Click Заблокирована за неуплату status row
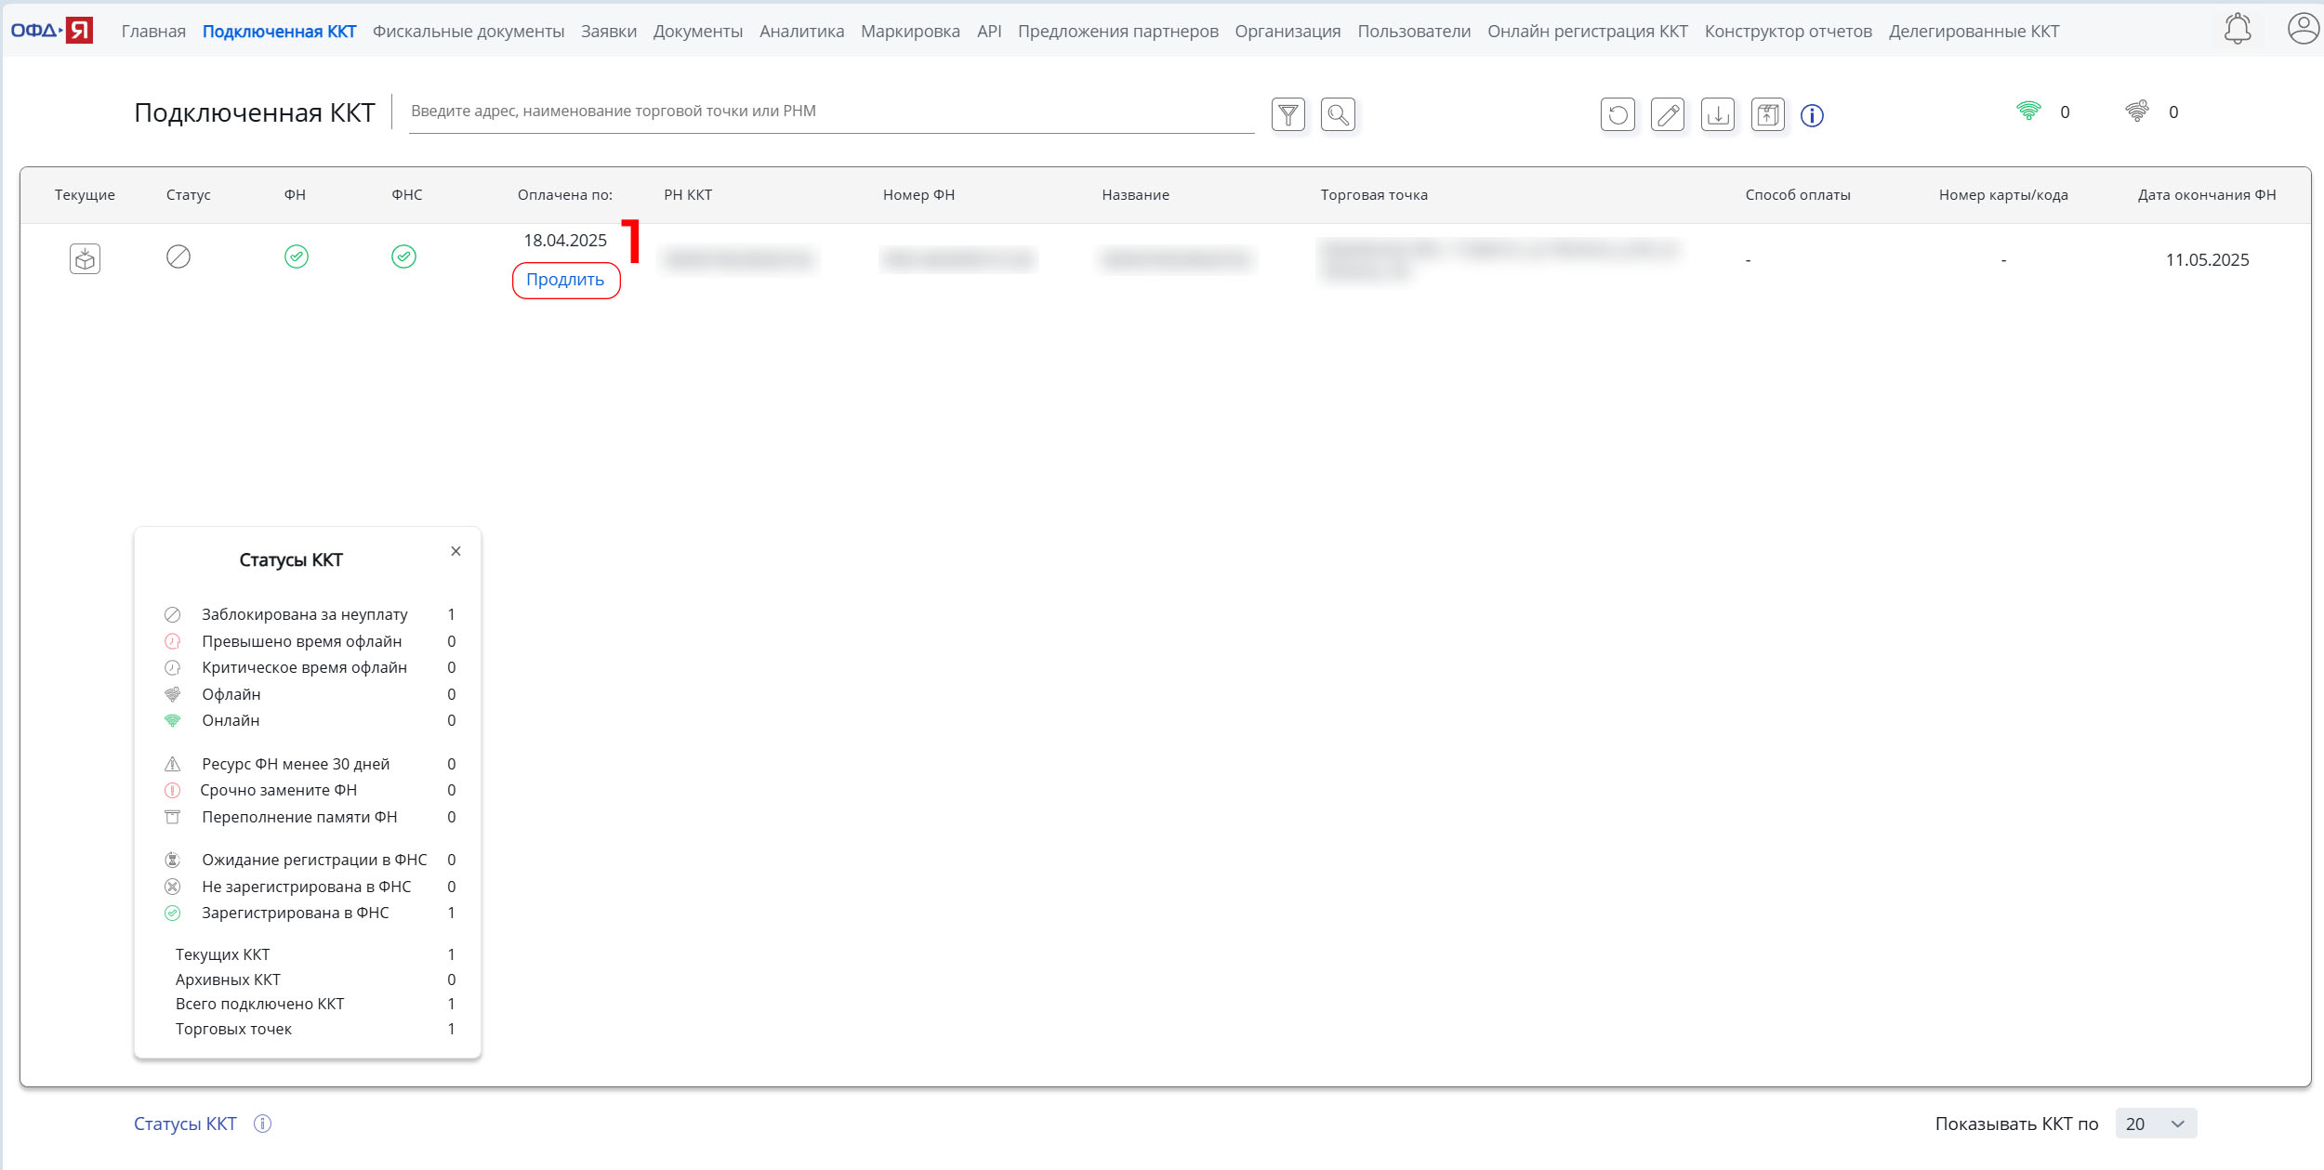The width and height of the screenshot is (2324, 1170). [x=310, y=614]
